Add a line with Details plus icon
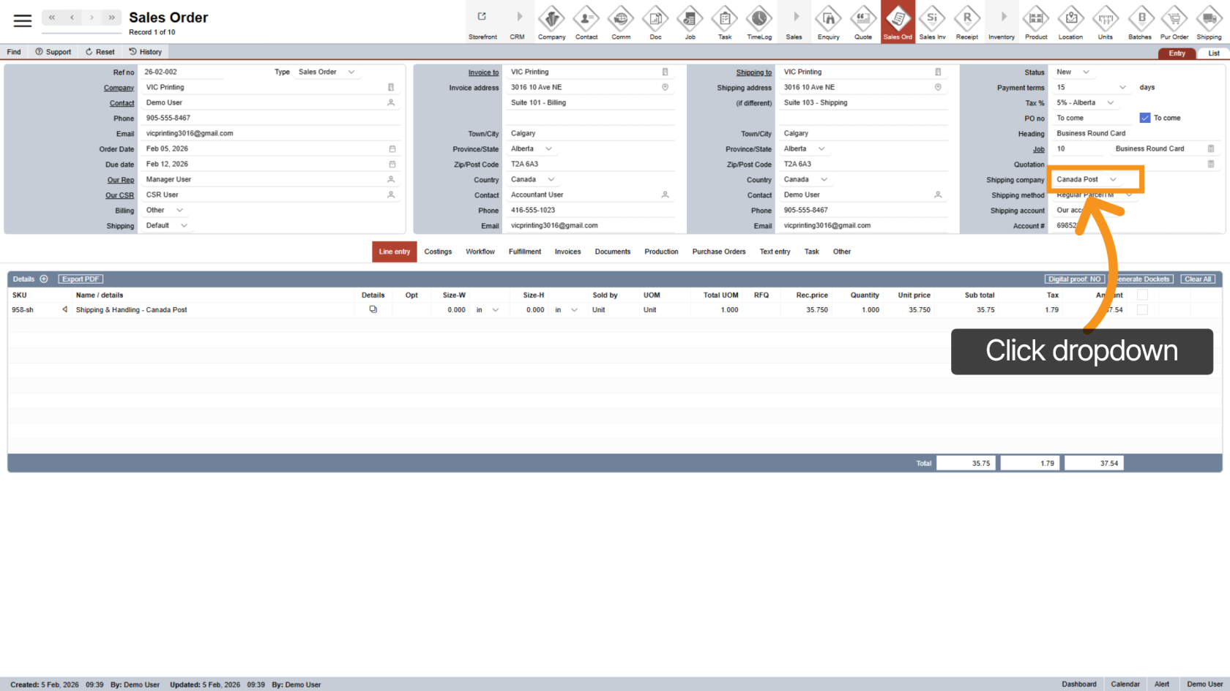The width and height of the screenshot is (1230, 691). (x=44, y=279)
